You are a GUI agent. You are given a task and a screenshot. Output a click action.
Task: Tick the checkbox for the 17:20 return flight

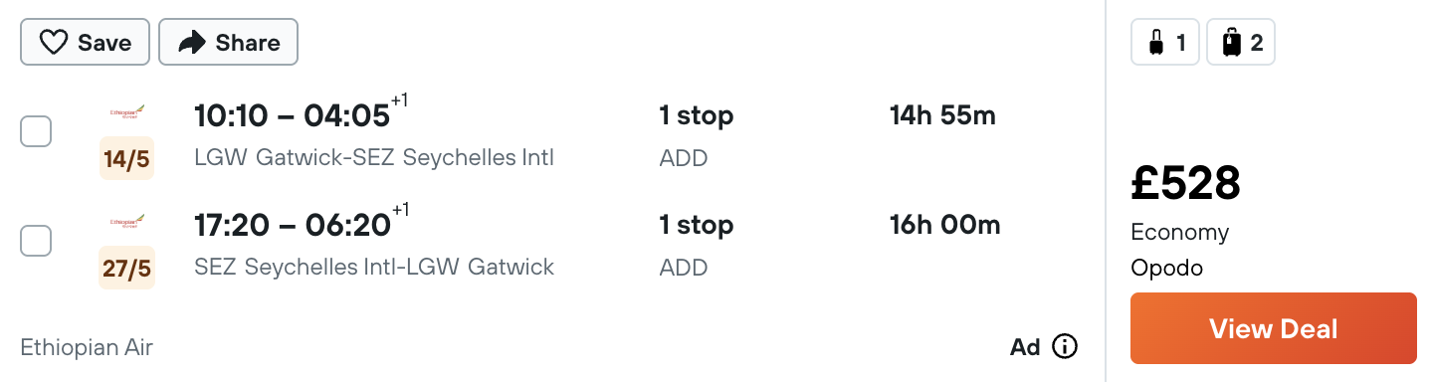click(x=36, y=241)
